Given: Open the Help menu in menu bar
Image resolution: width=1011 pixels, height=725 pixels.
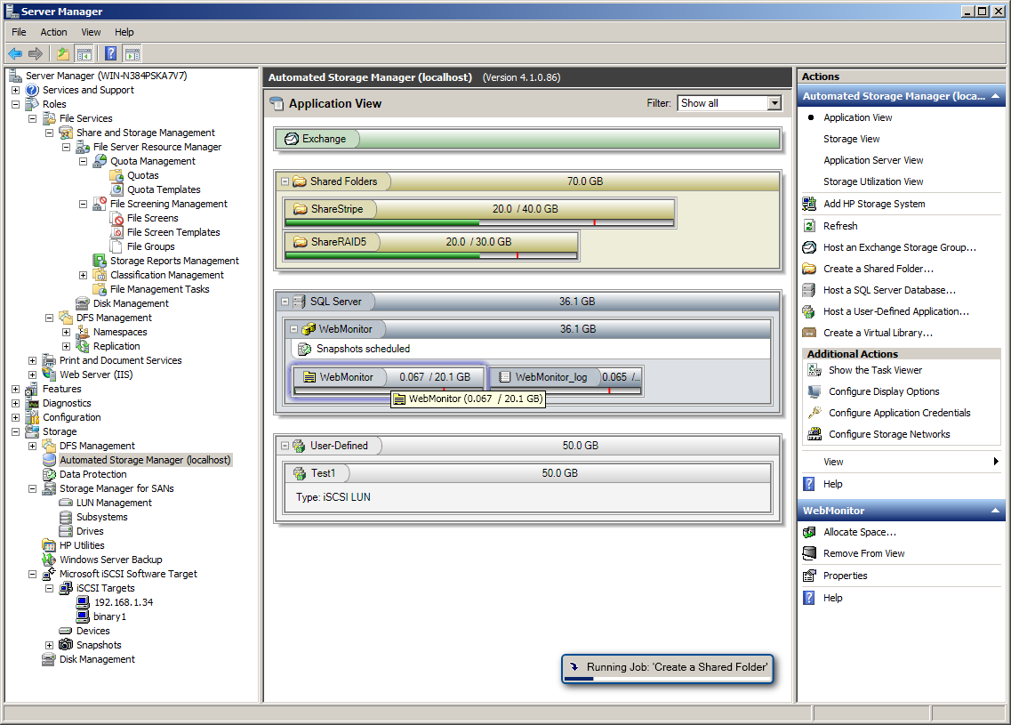Looking at the screenshot, I should pyautogui.click(x=124, y=32).
